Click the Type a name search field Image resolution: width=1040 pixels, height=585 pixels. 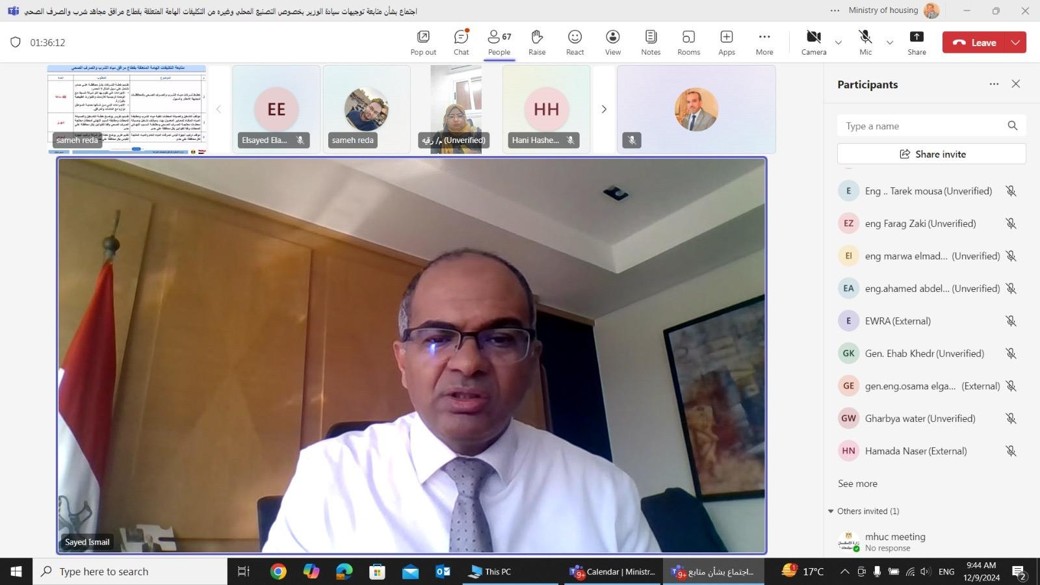coord(923,126)
